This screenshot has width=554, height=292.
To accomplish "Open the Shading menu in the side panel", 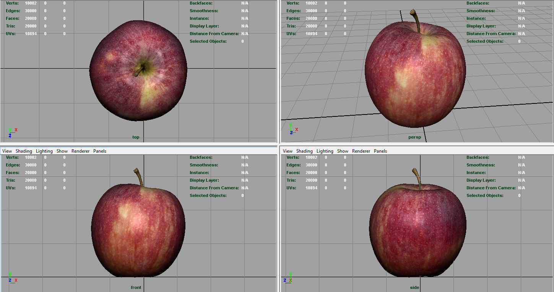I will [x=304, y=151].
